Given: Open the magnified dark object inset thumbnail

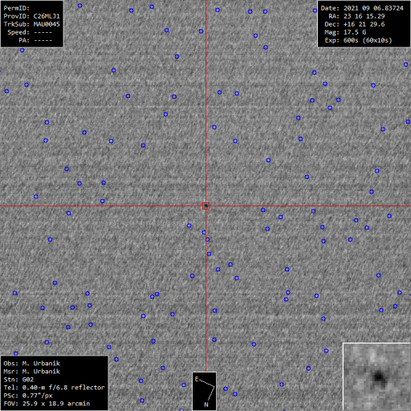Looking at the screenshot, I should point(376,376).
